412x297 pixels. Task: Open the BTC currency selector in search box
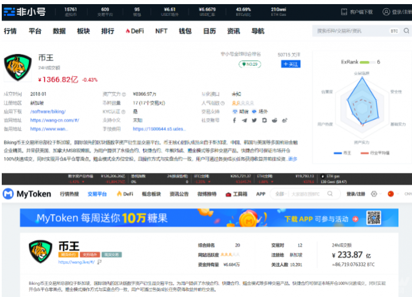(x=394, y=31)
